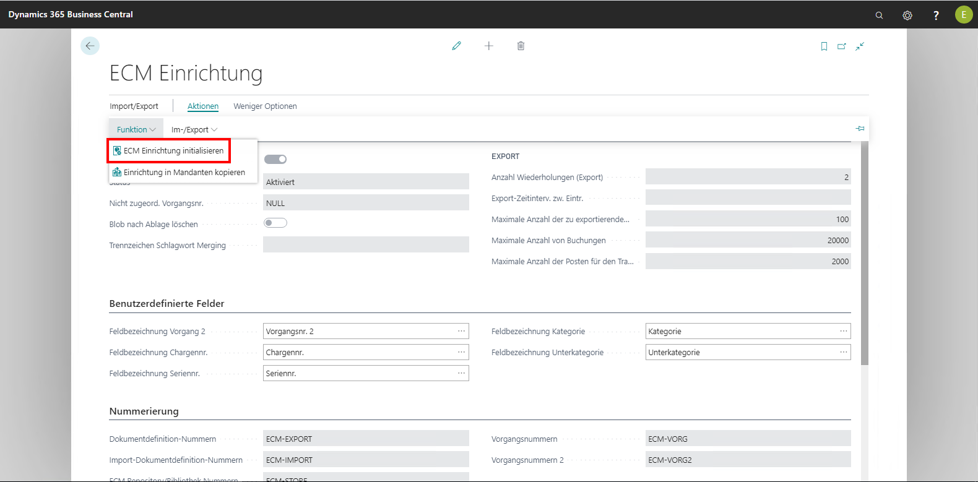Open lookup for Feldbezeichnung Vorgang 2
This screenshot has height=482, width=978.
pos(461,331)
